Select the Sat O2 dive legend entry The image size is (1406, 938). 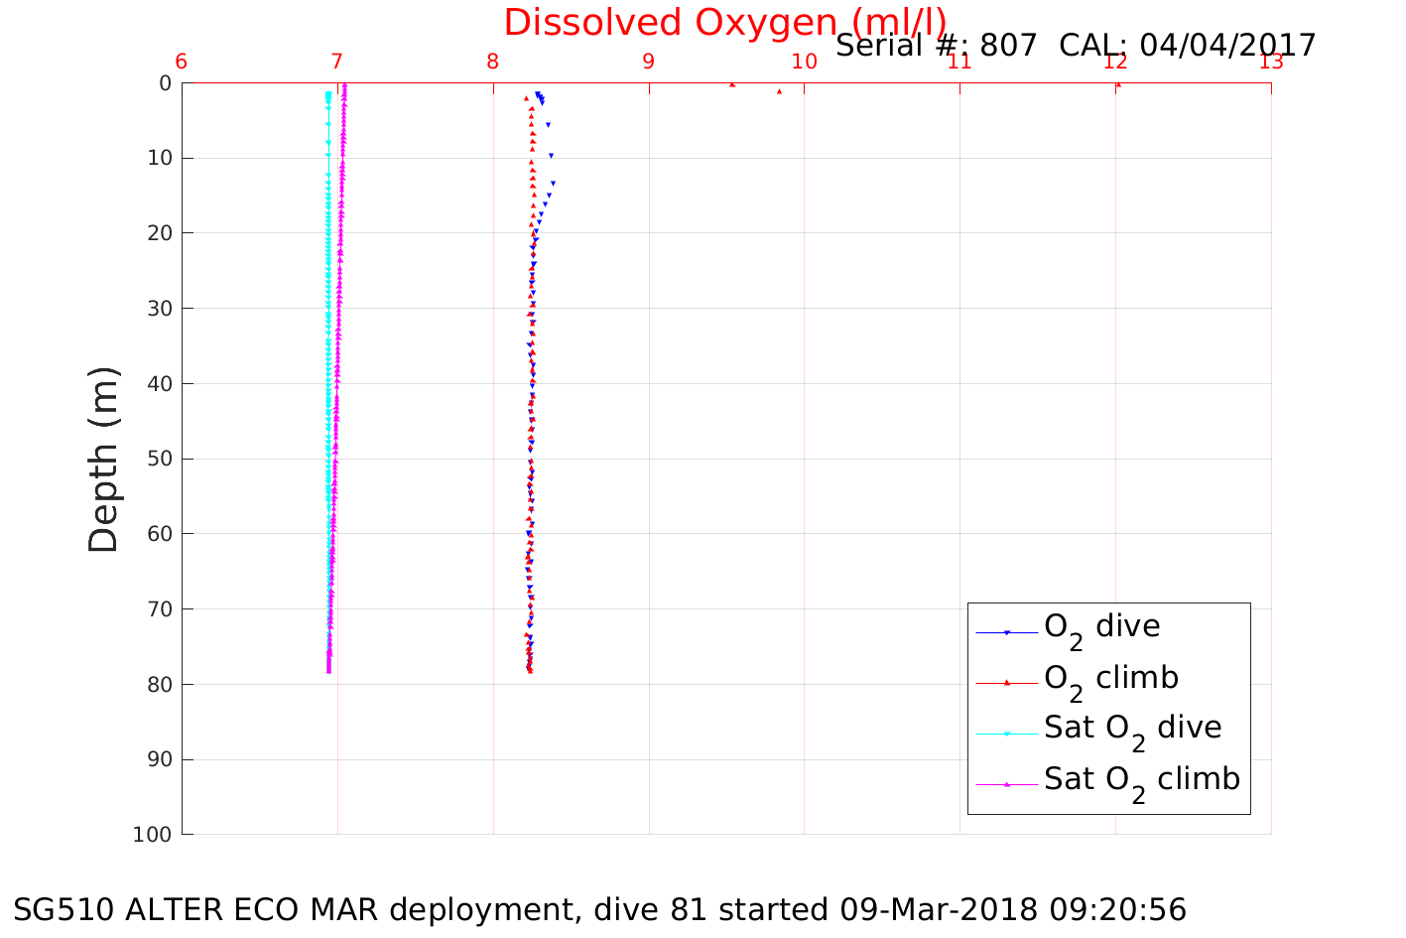coord(1098,731)
